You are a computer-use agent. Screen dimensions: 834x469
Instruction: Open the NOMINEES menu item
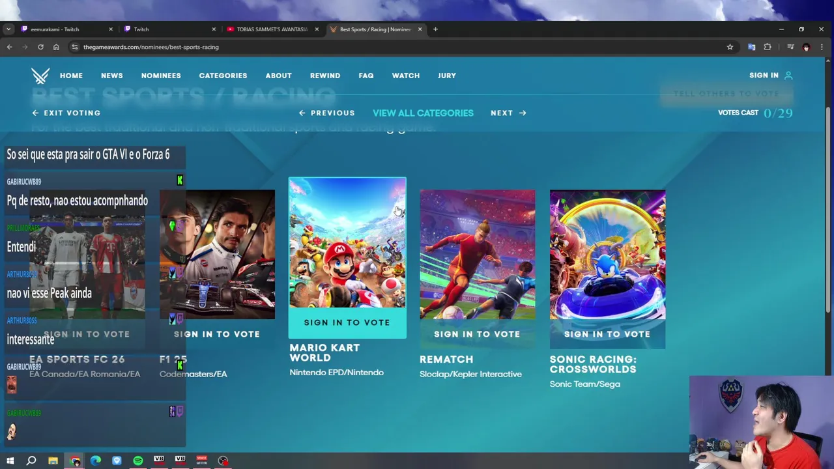pos(161,76)
